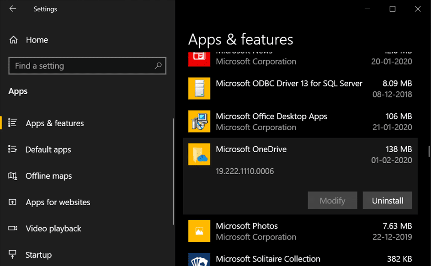Click the 106 MB size value
The width and height of the screenshot is (431, 266).
coord(399,116)
